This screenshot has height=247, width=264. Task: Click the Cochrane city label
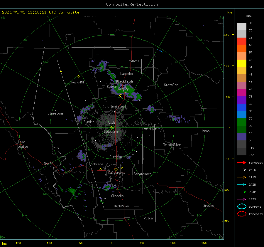[96, 164]
